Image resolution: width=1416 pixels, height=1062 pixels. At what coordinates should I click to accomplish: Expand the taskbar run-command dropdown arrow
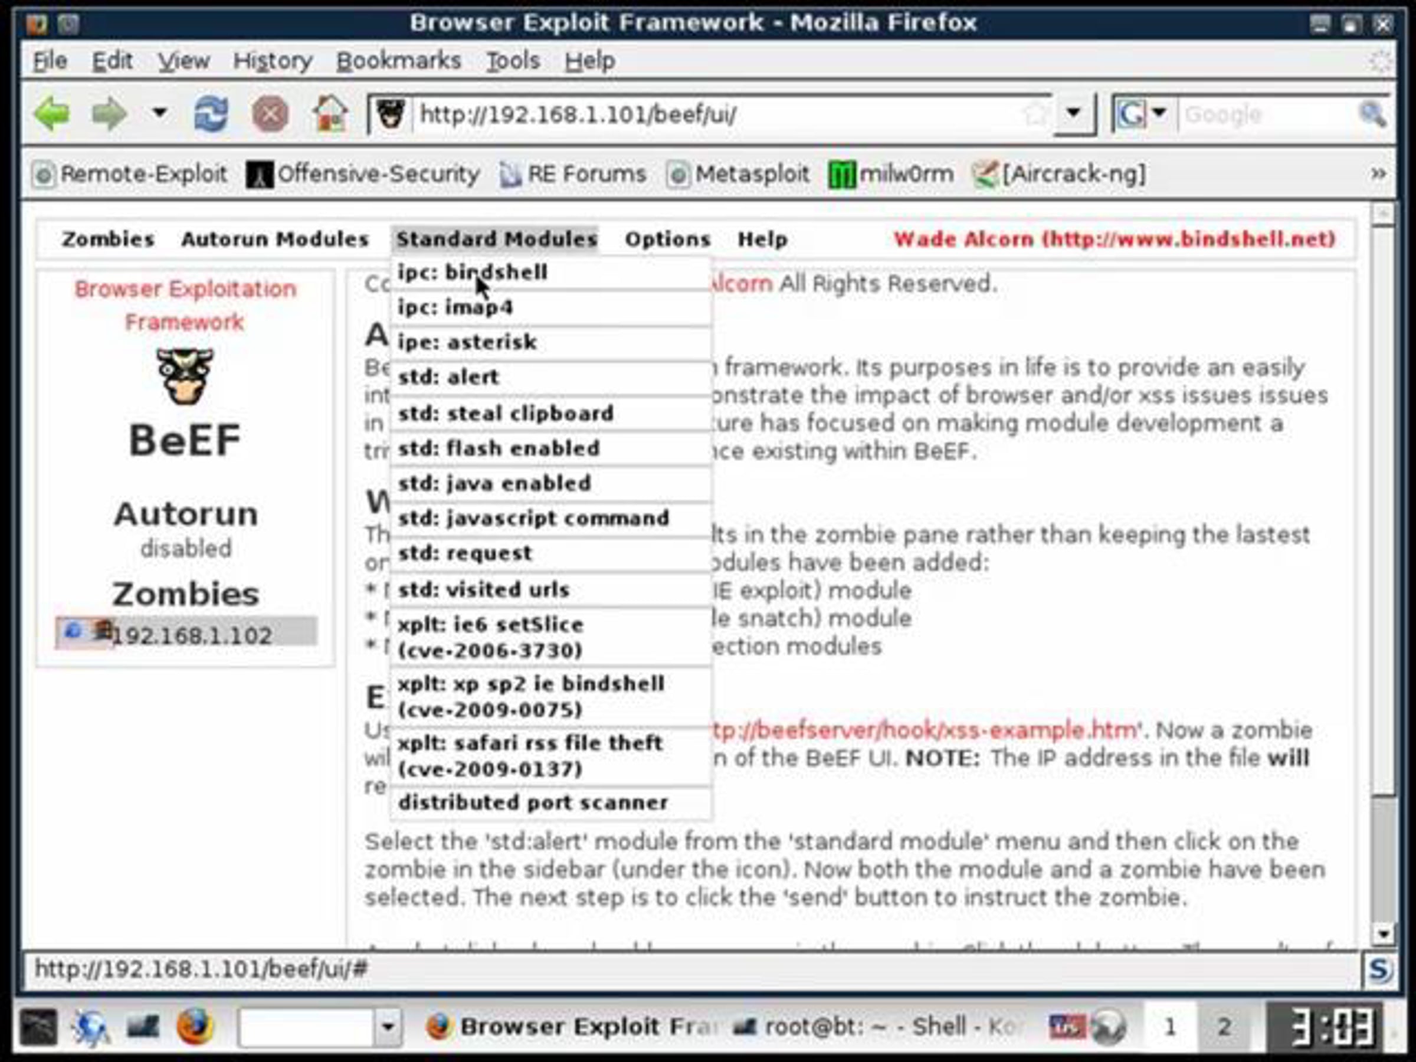[387, 1027]
